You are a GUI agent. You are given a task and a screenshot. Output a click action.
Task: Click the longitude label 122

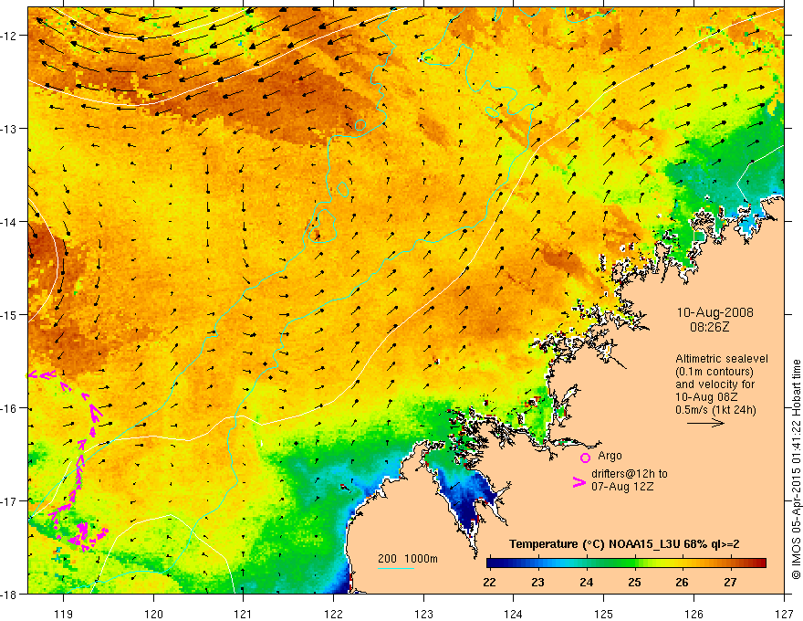coord(334,614)
